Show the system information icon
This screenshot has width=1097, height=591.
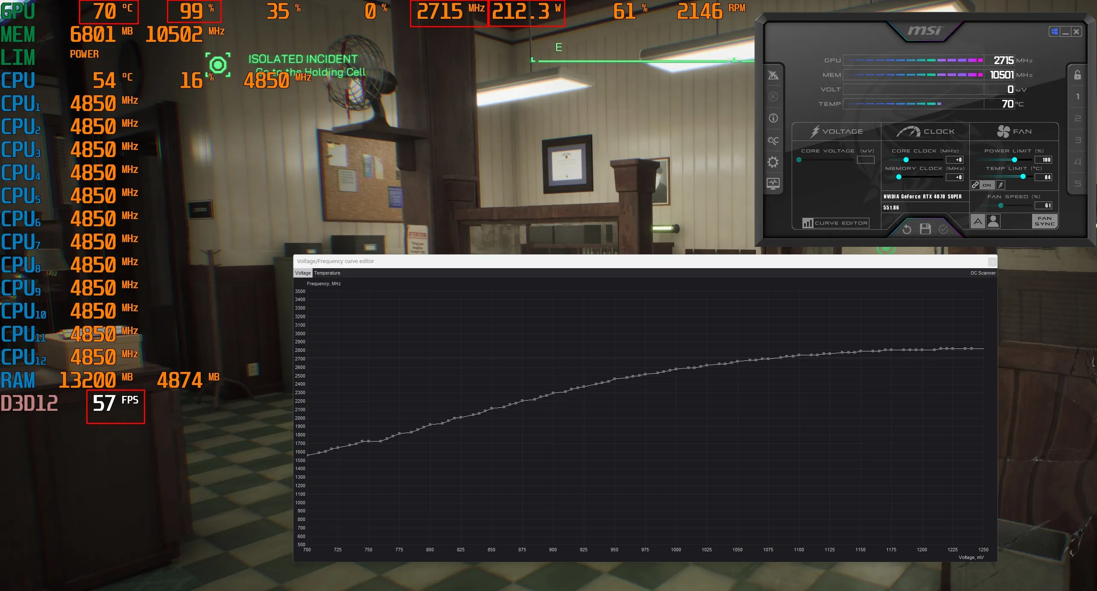pyautogui.click(x=773, y=118)
